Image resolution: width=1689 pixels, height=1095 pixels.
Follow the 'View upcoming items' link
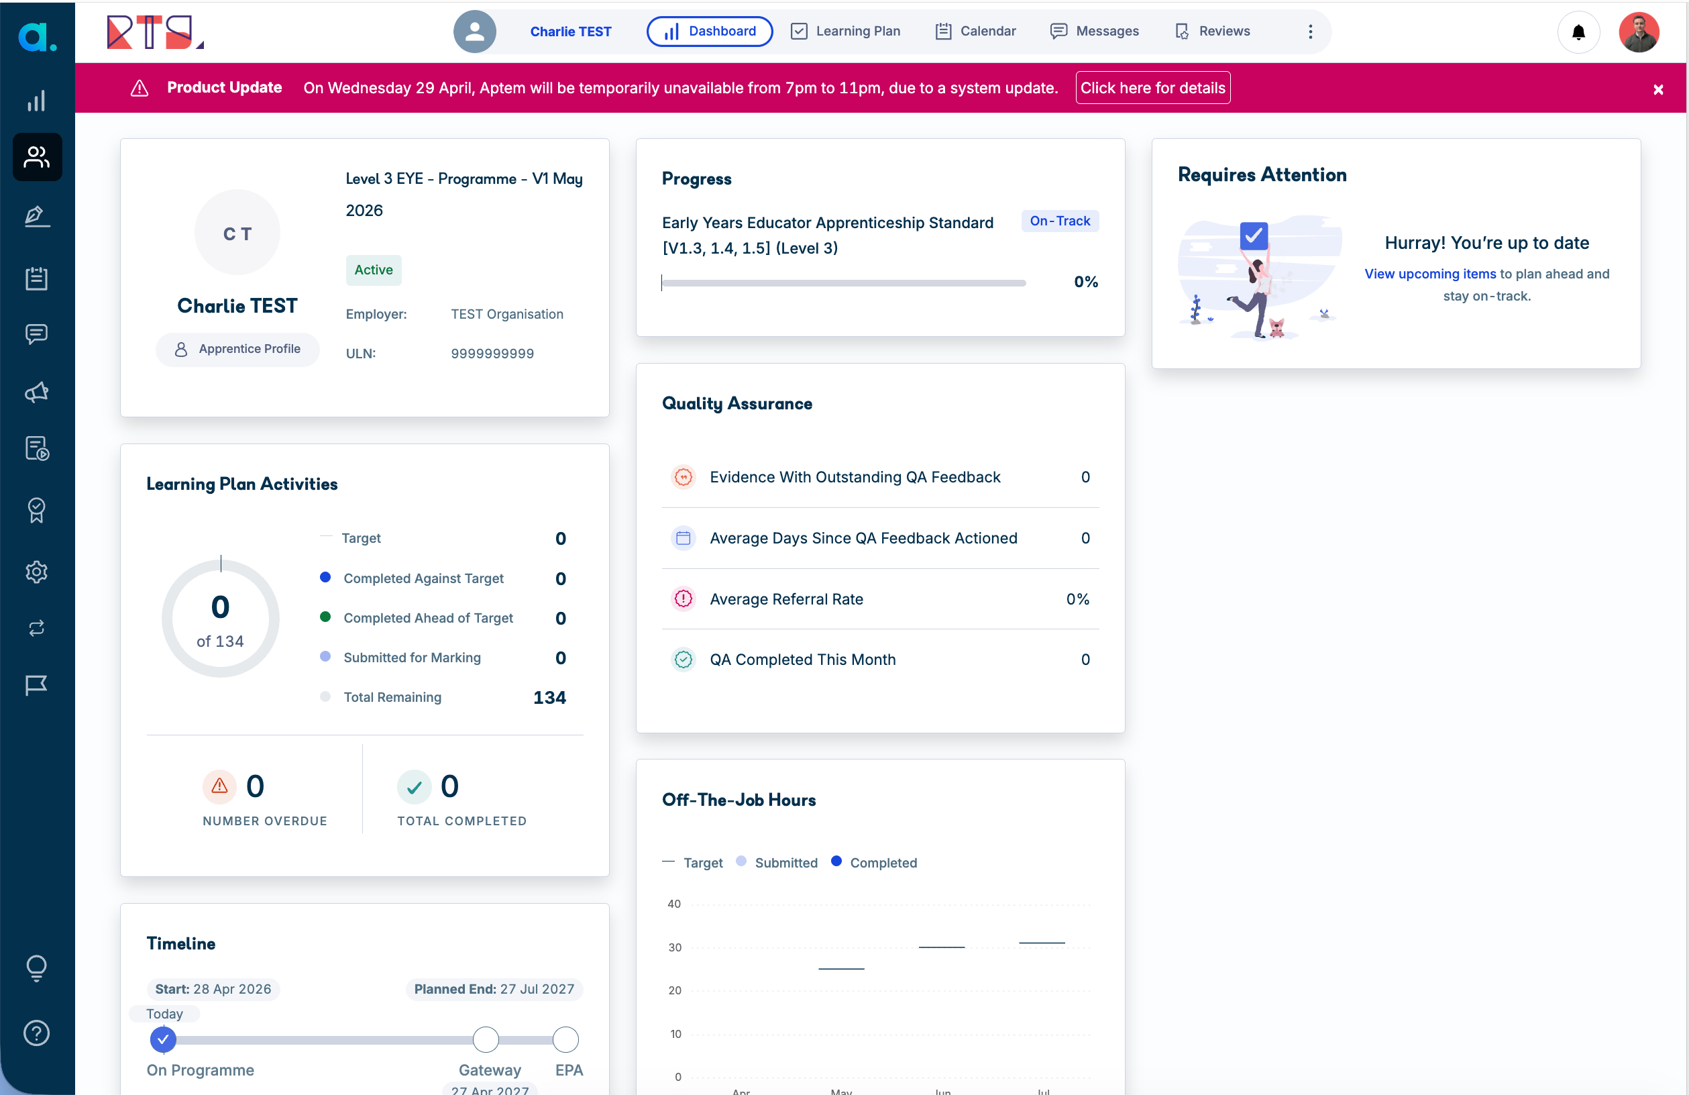(x=1429, y=274)
